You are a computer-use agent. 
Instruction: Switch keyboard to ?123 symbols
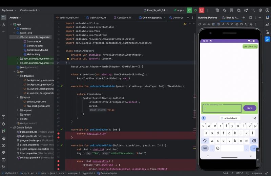(205, 148)
